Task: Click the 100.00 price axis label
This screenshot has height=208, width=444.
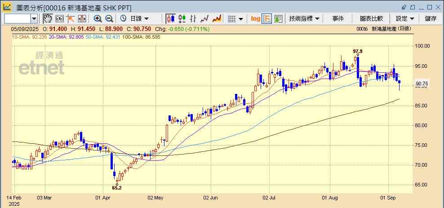Action: [x=422, y=46]
